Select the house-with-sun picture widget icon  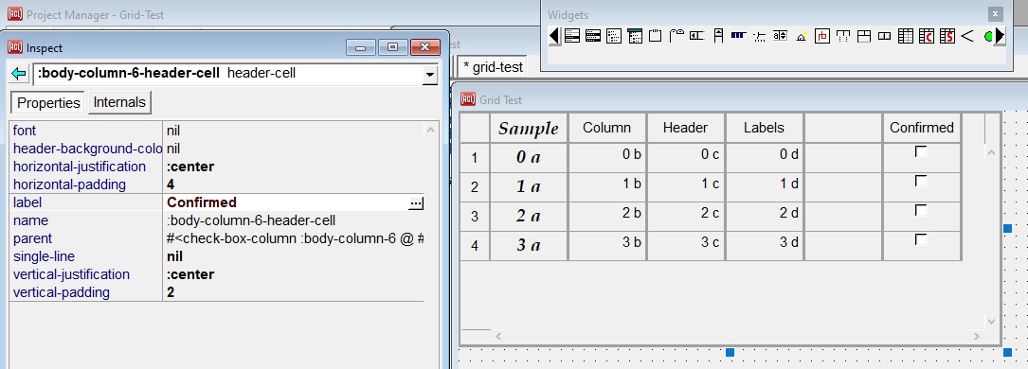click(802, 36)
